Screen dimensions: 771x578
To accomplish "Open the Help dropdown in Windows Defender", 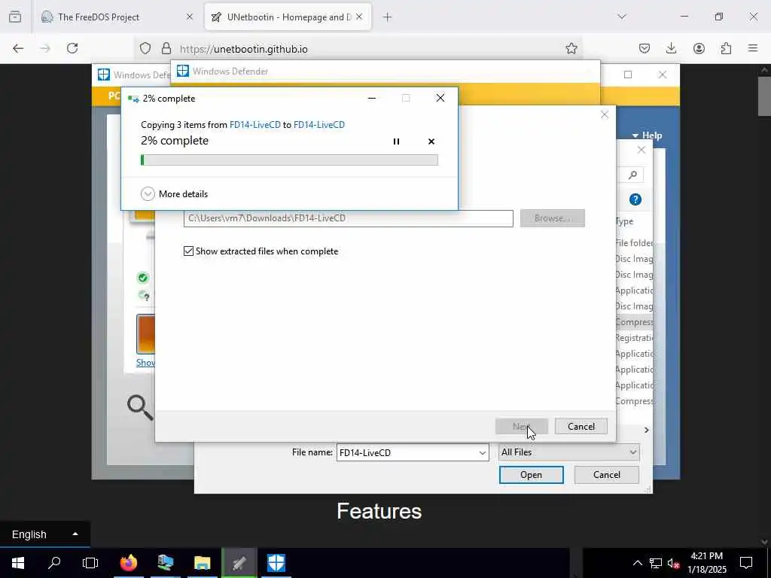I will (647, 135).
